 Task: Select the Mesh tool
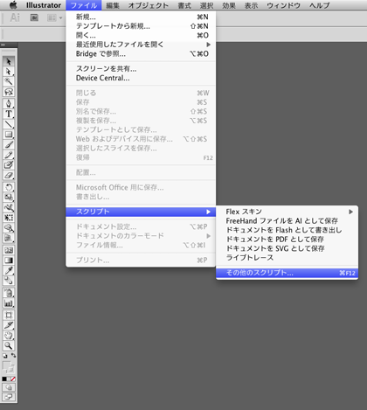click(9, 250)
